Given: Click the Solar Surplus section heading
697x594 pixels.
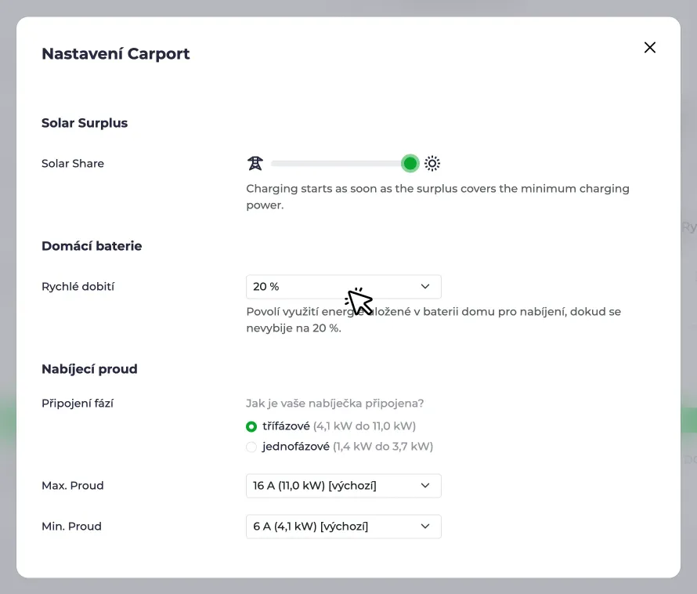Looking at the screenshot, I should click(85, 123).
